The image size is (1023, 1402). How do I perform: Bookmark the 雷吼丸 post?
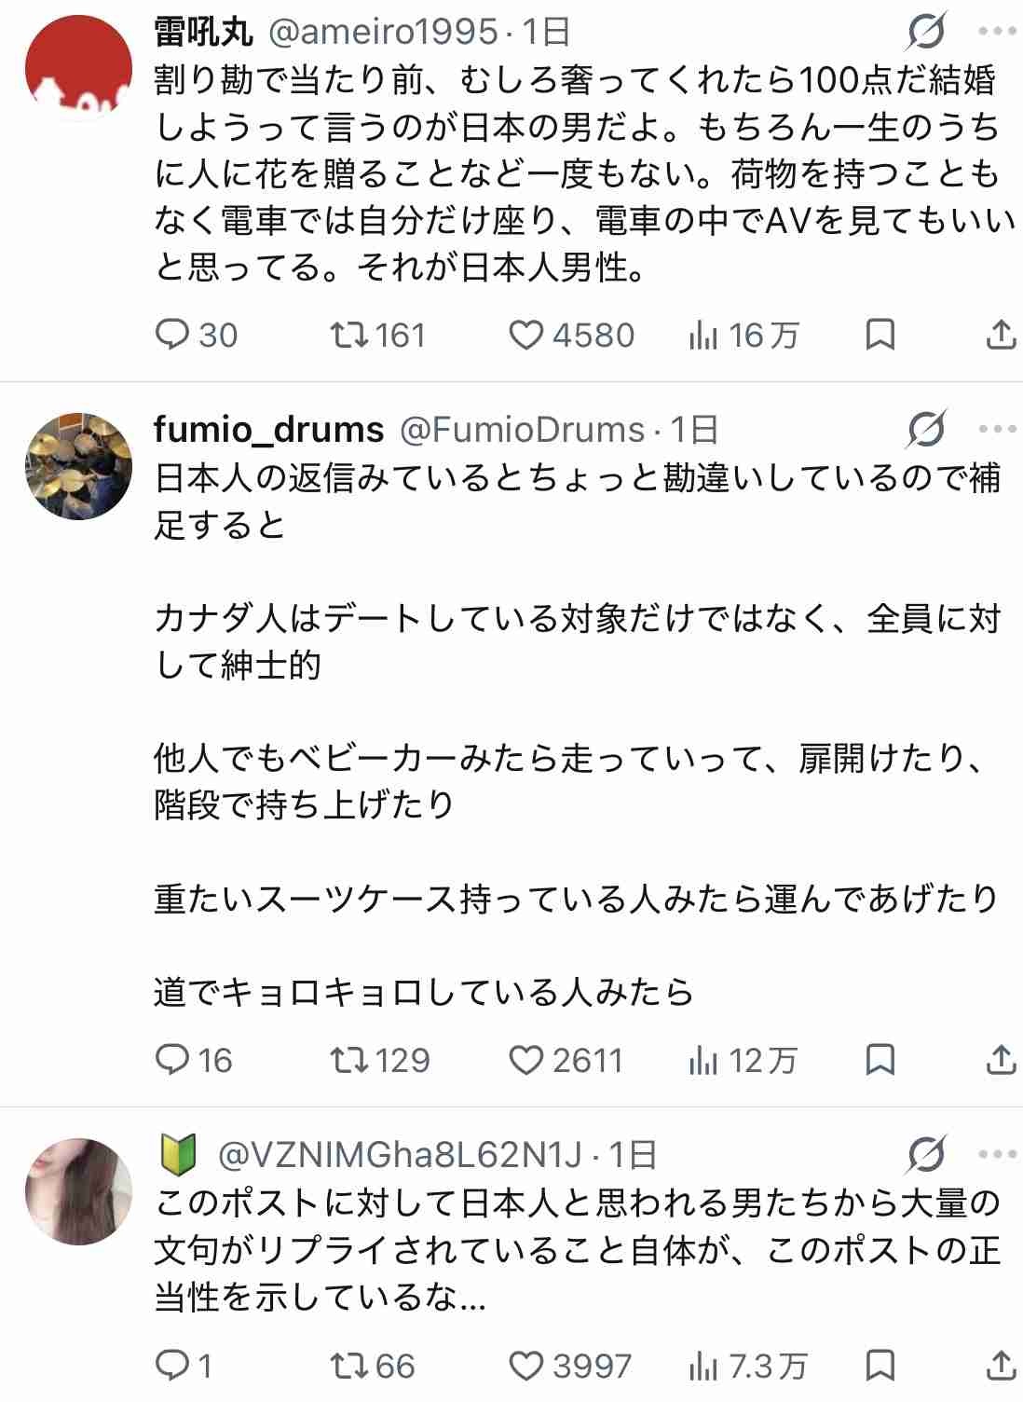point(880,336)
